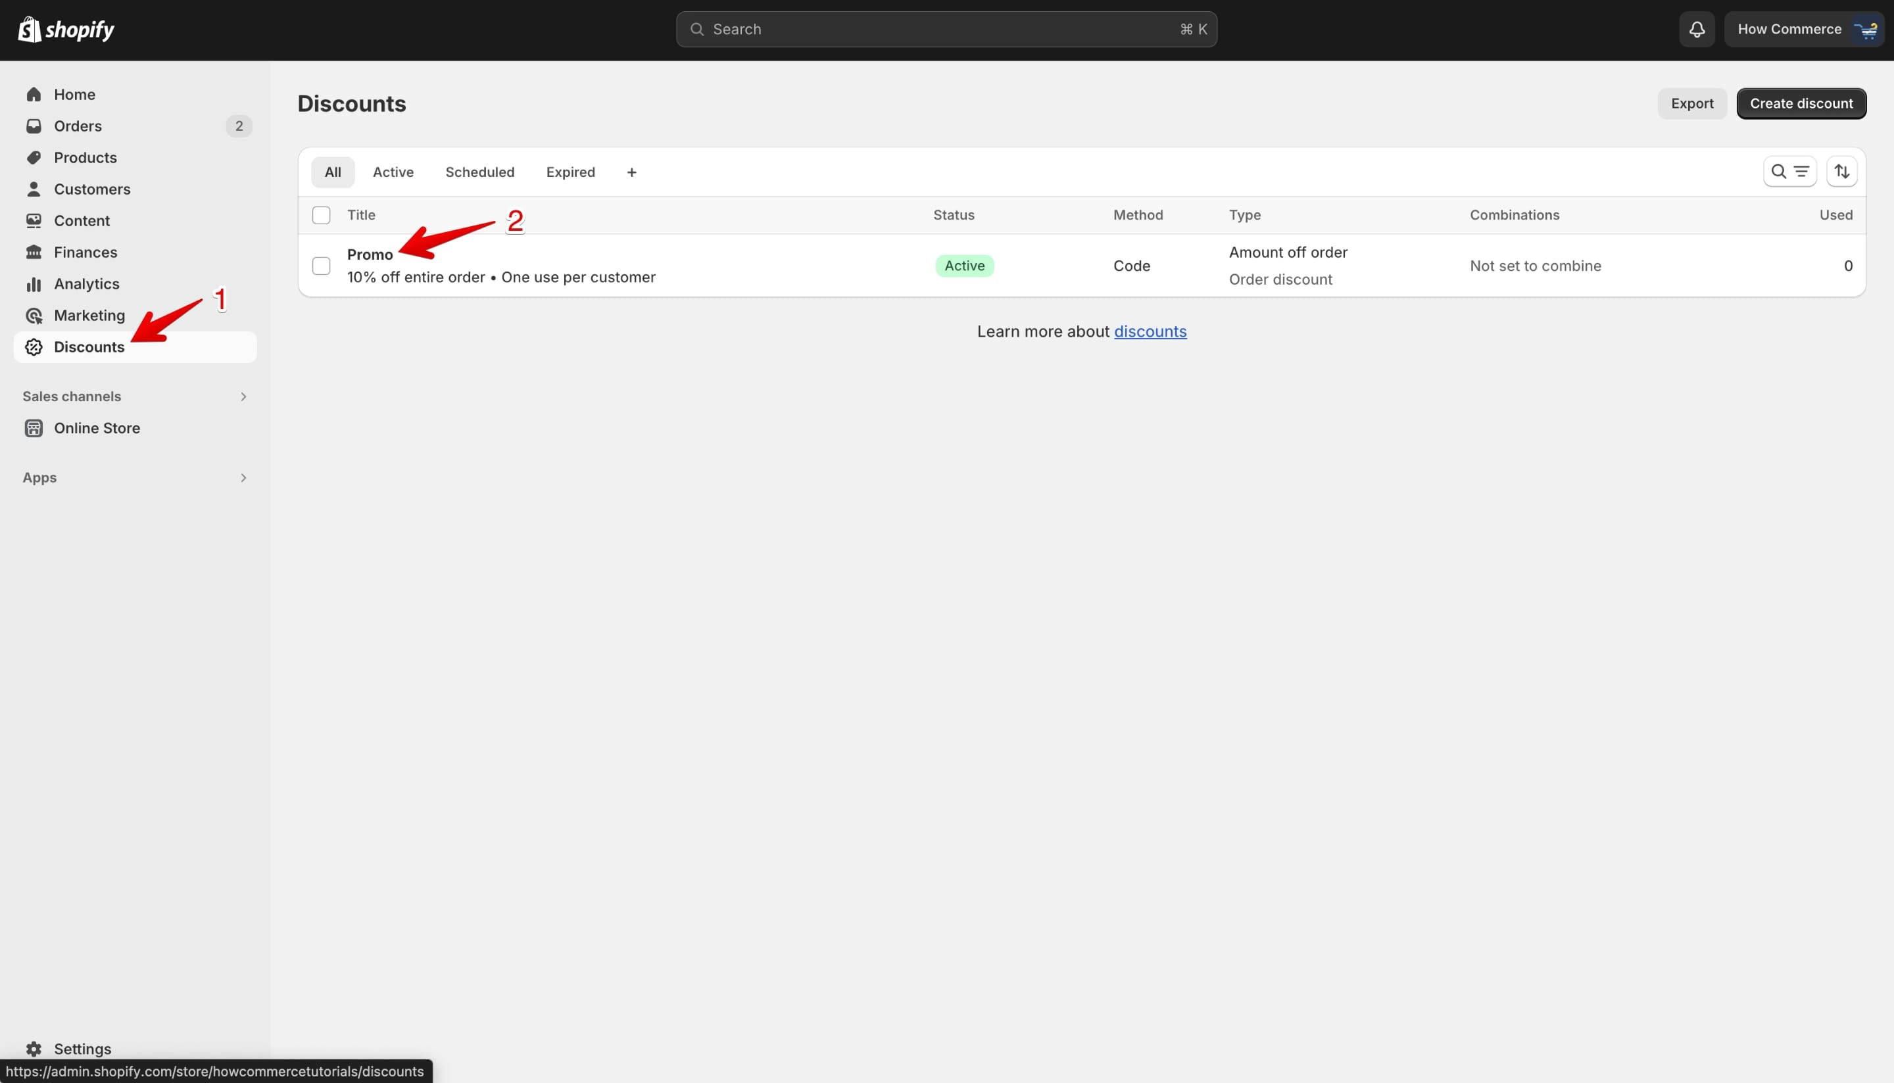This screenshot has width=1894, height=1083.
Task: Click the Shopify logo
Action: 66,30
